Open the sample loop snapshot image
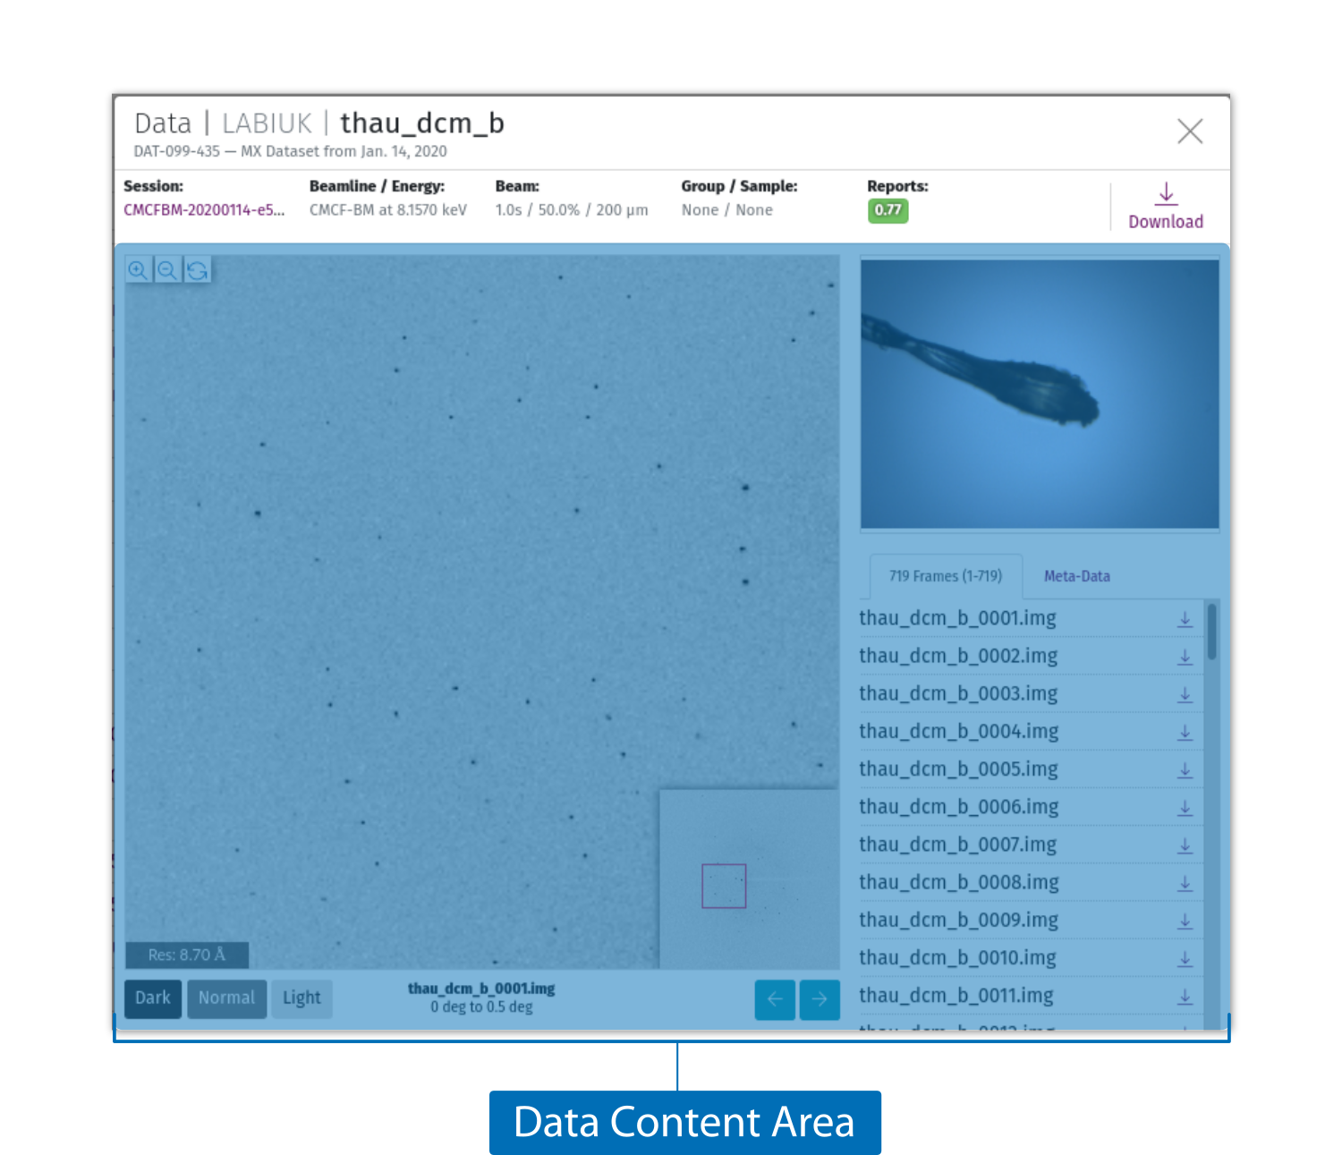Image resolution: width=1342 pixels, height=1155 pixels. pos(1040,394)
